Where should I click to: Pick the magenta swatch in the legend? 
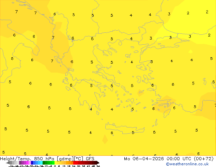coord(27,163)
